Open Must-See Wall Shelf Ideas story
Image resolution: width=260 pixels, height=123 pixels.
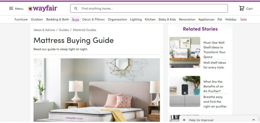coord(214,50)
